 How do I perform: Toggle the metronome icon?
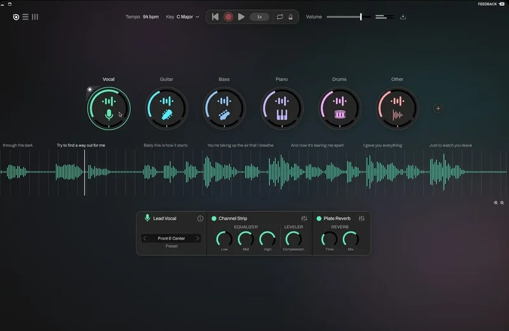291,17
